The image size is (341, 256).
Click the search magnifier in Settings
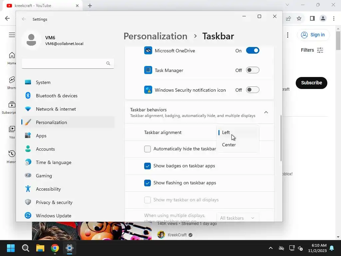(108, 63)
